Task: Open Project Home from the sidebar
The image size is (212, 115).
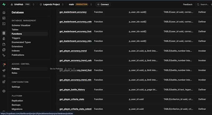Action: [4, 12]
